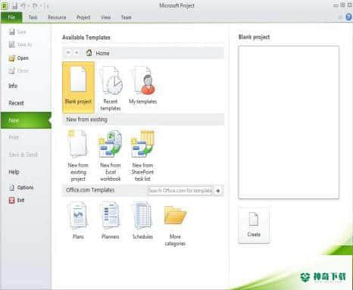Screen dimensions: 353x290
Task: Switch to the File tab
Action: coord(11,17)
